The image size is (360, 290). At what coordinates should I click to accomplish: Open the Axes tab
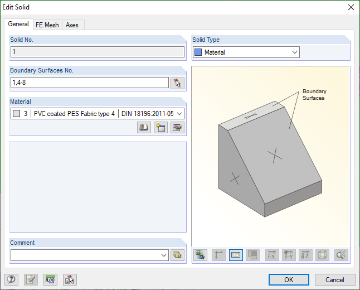click(x=72, y=25)
